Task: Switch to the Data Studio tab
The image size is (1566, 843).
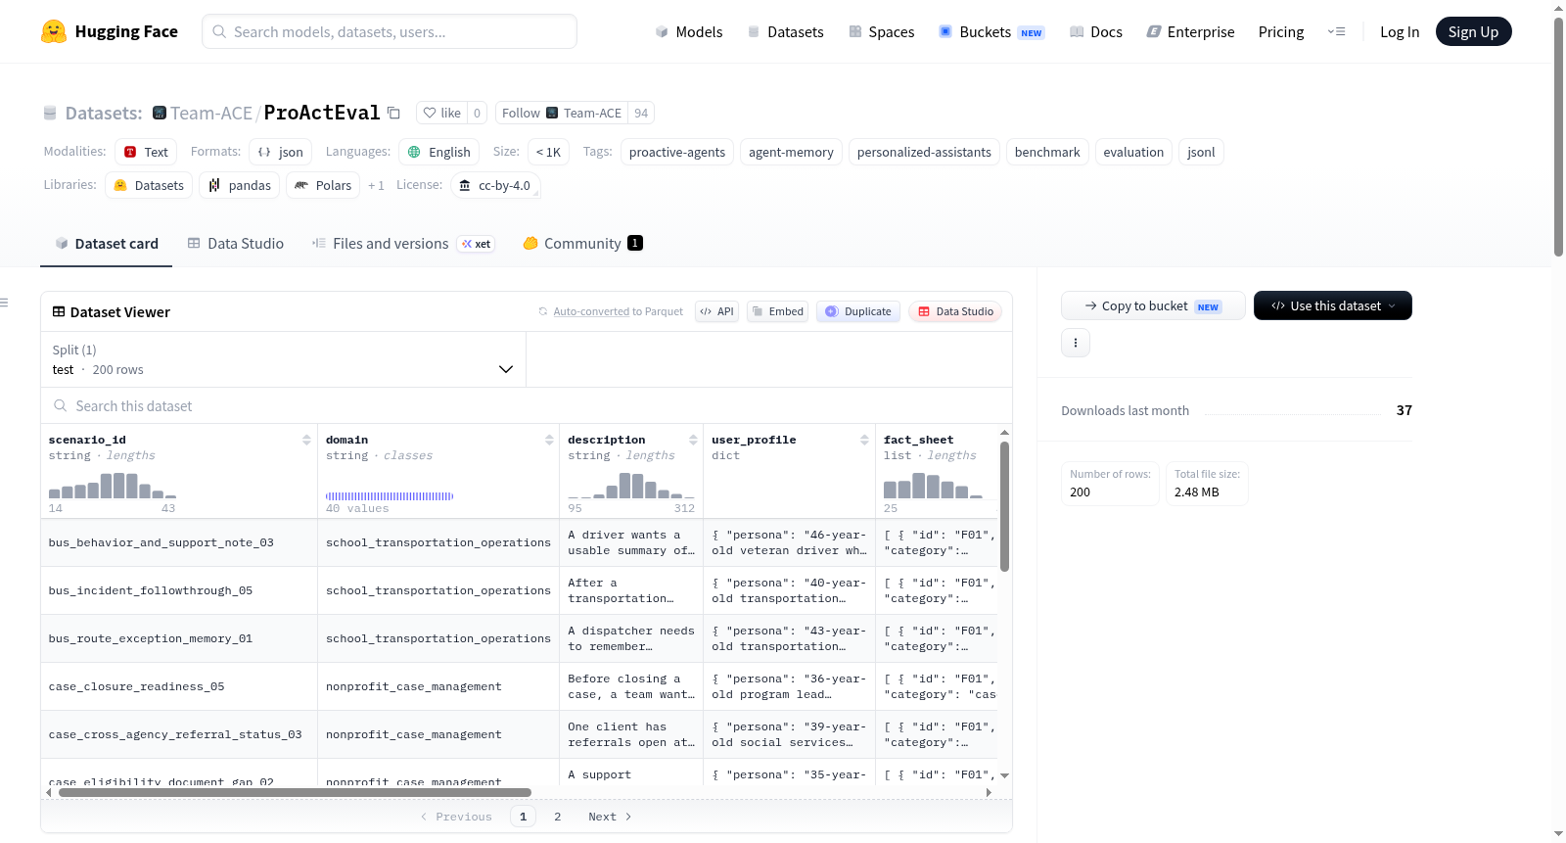Action: (x=236, y=243)
